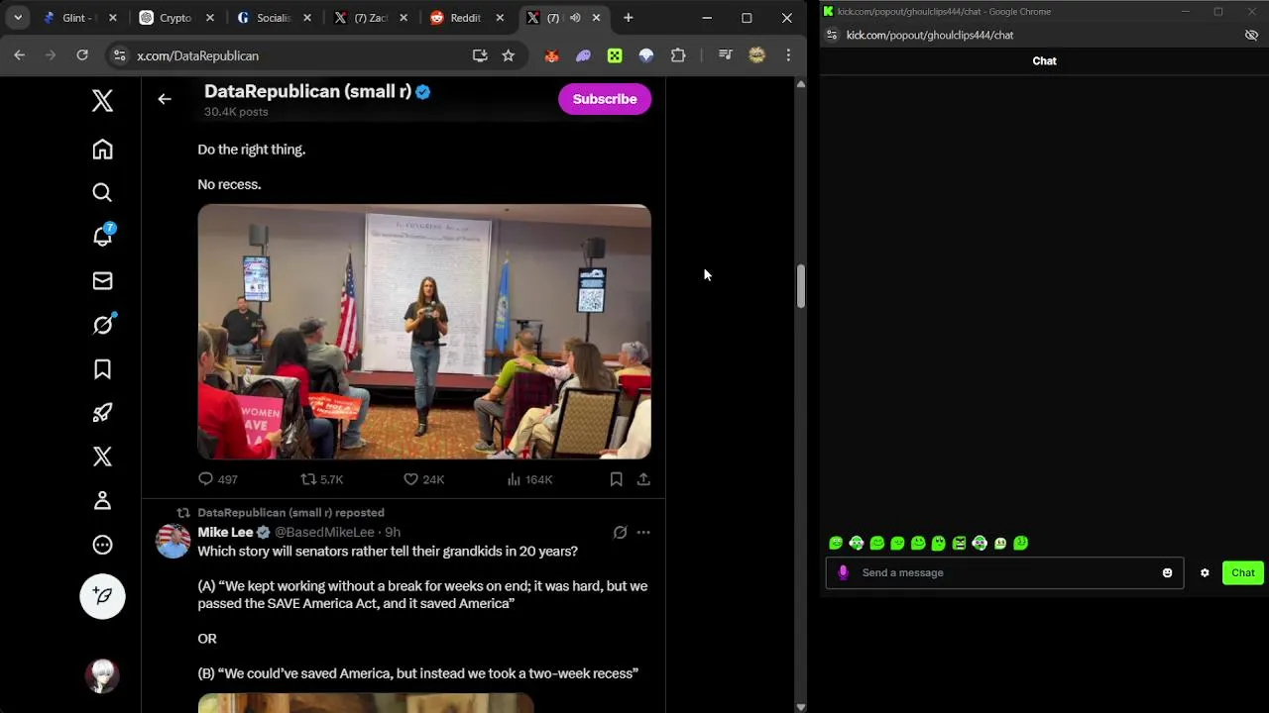Navigate back in the browser
The width and height of the screenshot is (1269, 713).
pyautogui.click(x=20, y=55)
